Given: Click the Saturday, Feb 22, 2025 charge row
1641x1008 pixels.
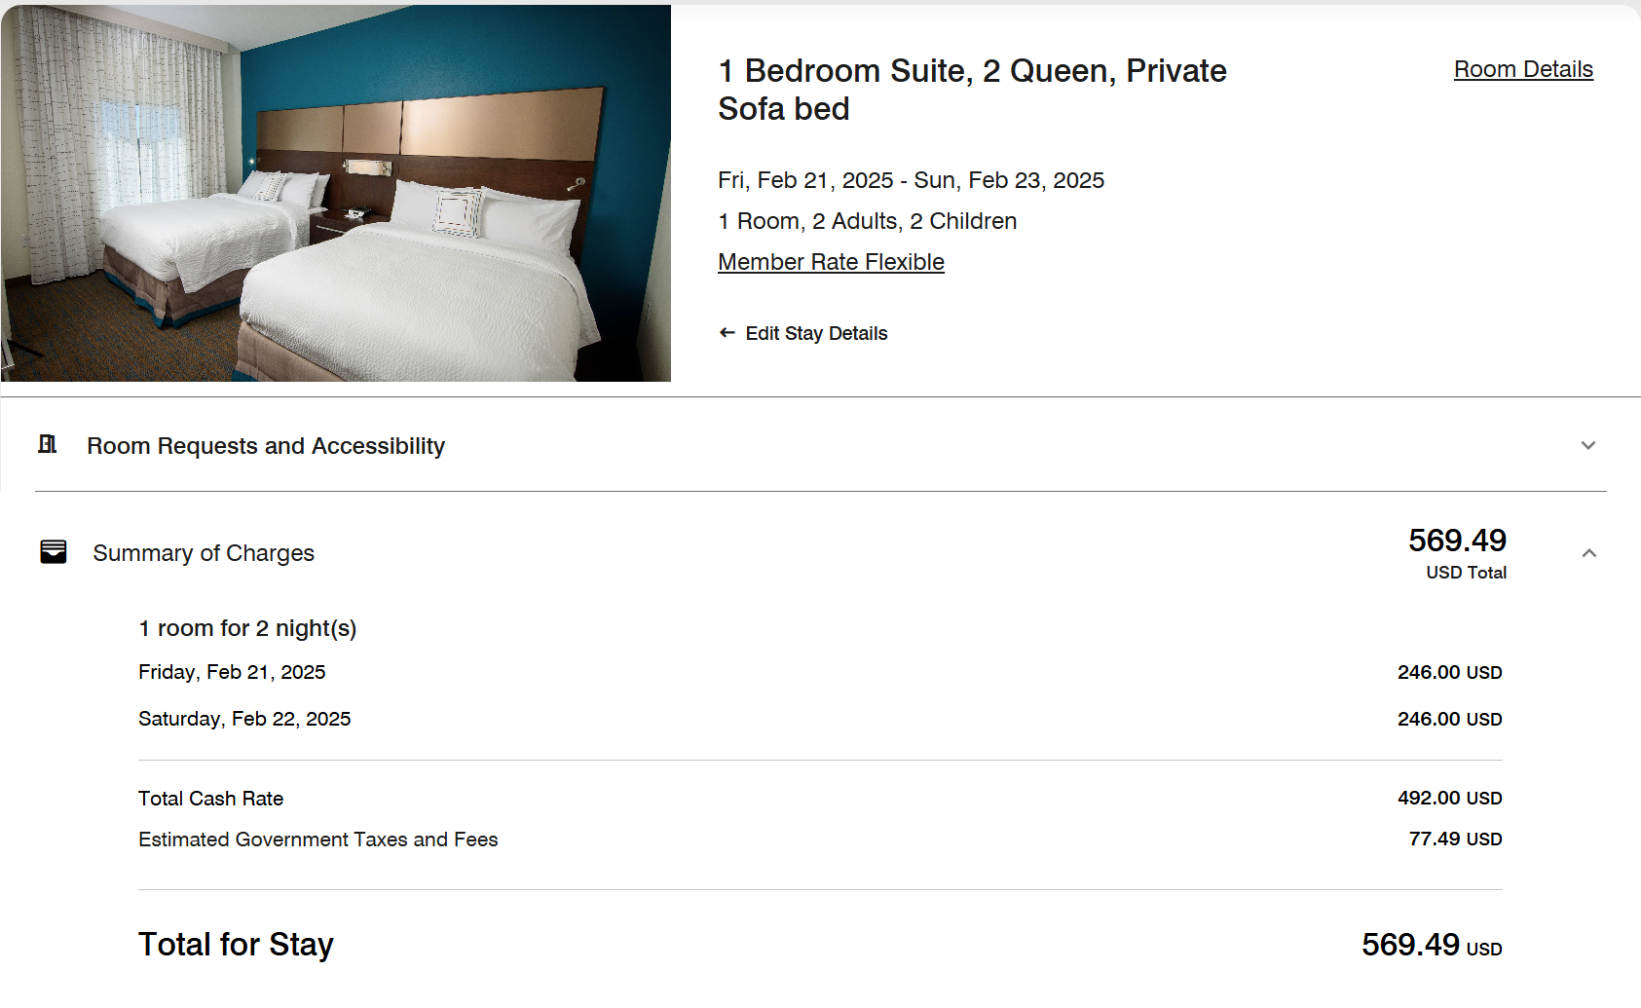Looking at the screenshot, I should pyautogui.click(x=244, y=719).
